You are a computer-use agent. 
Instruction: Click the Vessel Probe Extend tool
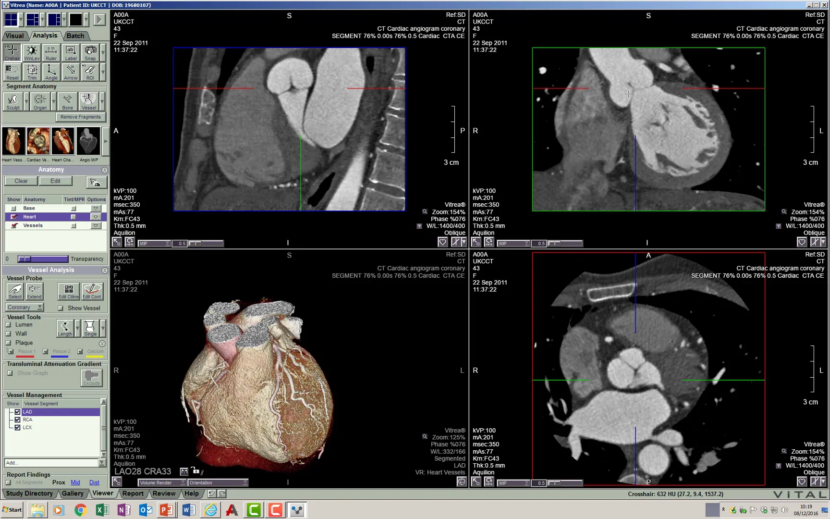click(x=34, y=291)
